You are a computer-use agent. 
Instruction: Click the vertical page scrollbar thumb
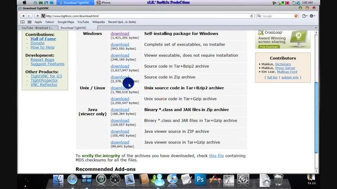[316, 118]
